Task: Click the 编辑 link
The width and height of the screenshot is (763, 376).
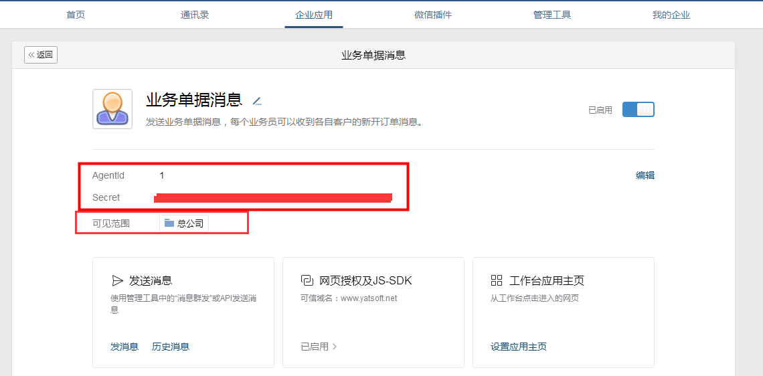Action: (x=645, y=175)
